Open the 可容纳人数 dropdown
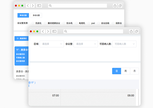 tap(124, 44)
